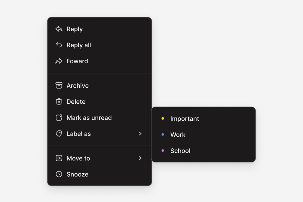This screenshot has height=202, width=303.
Task: Click the Forward arrow icon
Action: pyautogui.click(x=59, y=61)
